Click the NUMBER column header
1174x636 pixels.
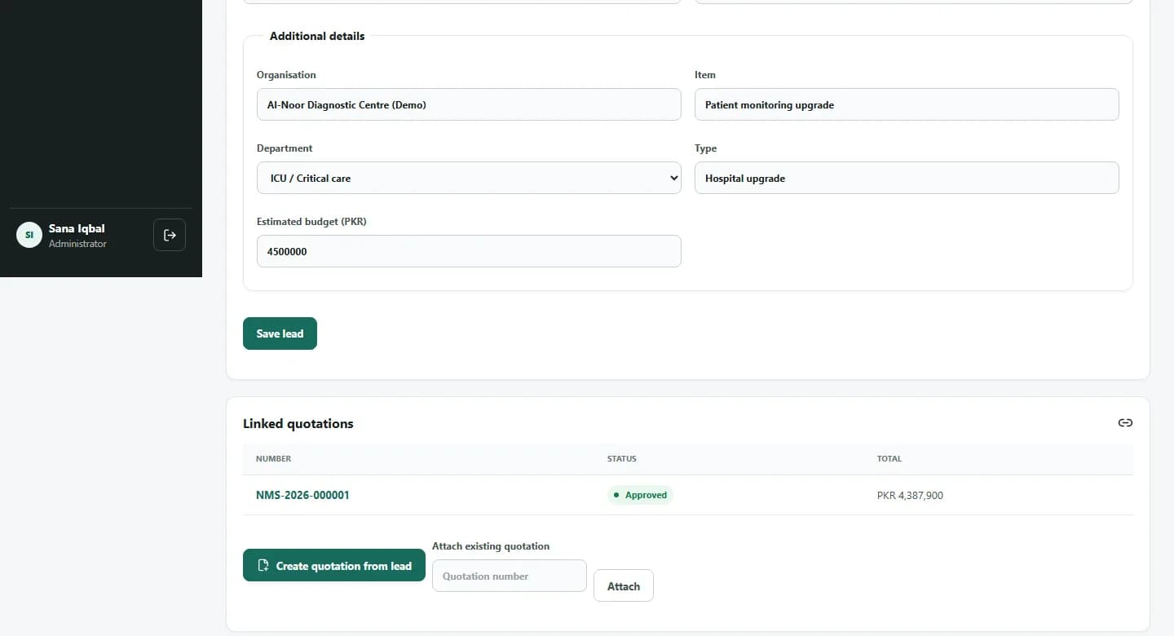point(273,459)
